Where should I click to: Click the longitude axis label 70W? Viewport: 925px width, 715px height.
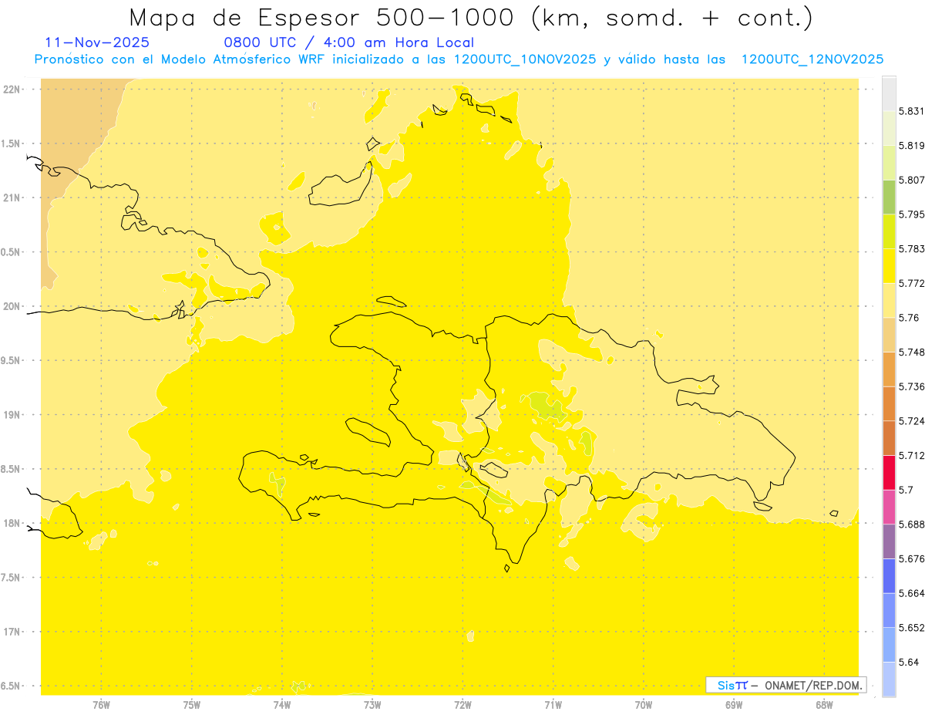644,705
